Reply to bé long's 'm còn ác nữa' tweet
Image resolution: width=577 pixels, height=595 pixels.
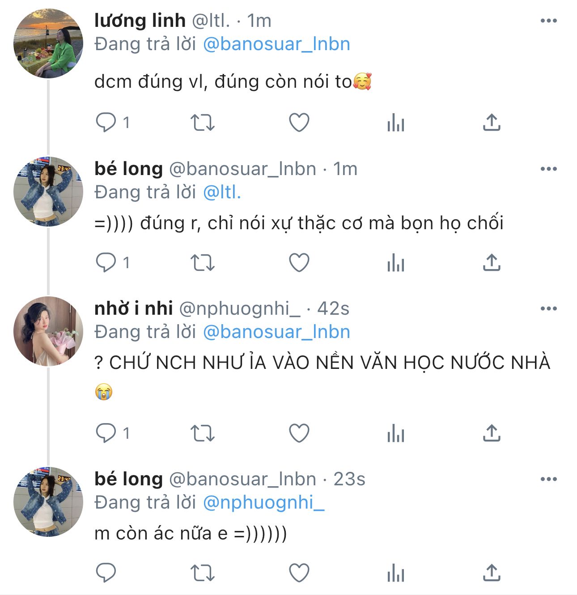pyautogui.click(x=106, y=573)
